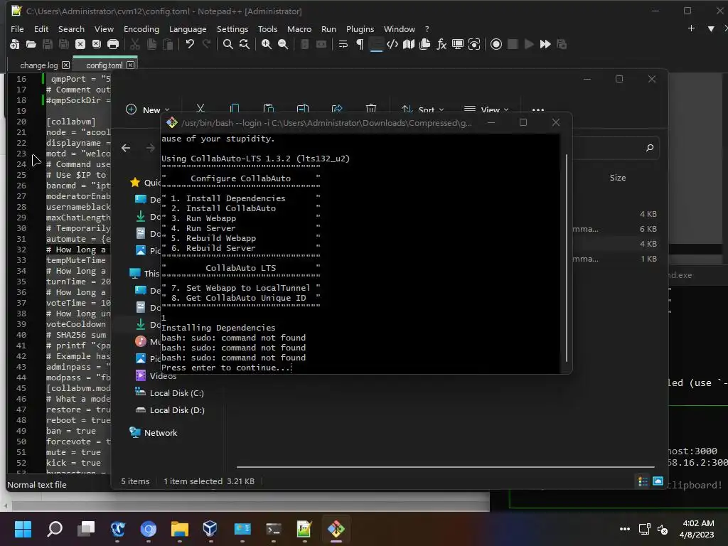Click the Redo arrow in Notepad++ toolbar
This screenshot has width=728, height=546.
pos(206,44)
